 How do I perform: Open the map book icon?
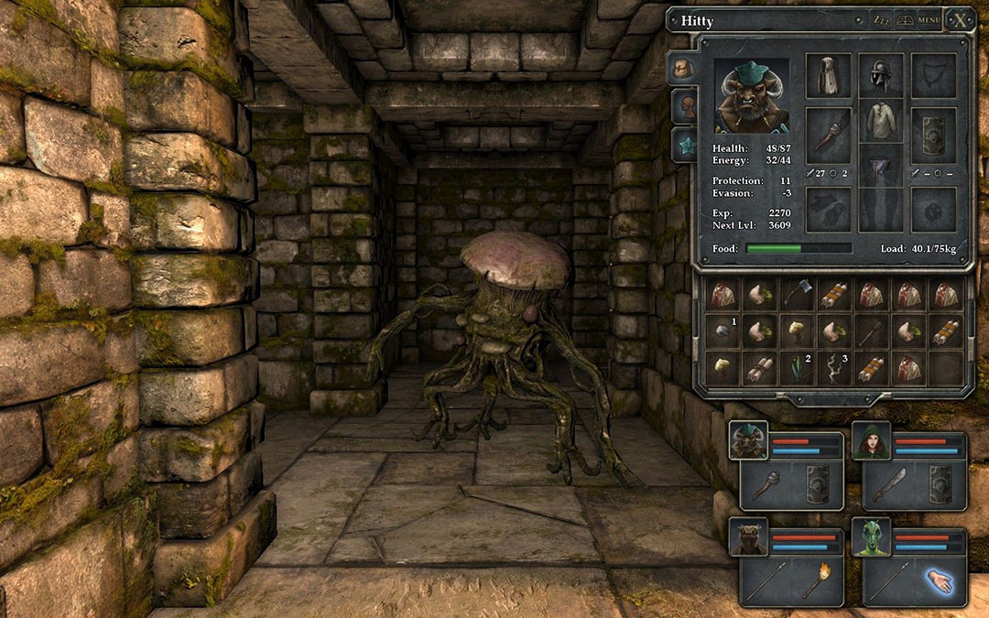[905, 19]
